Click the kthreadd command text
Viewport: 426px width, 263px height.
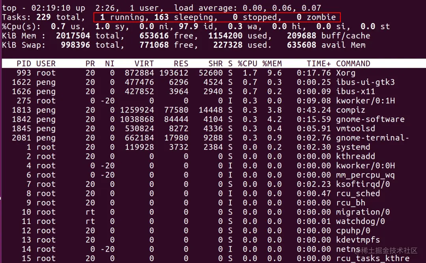[355, 156]
